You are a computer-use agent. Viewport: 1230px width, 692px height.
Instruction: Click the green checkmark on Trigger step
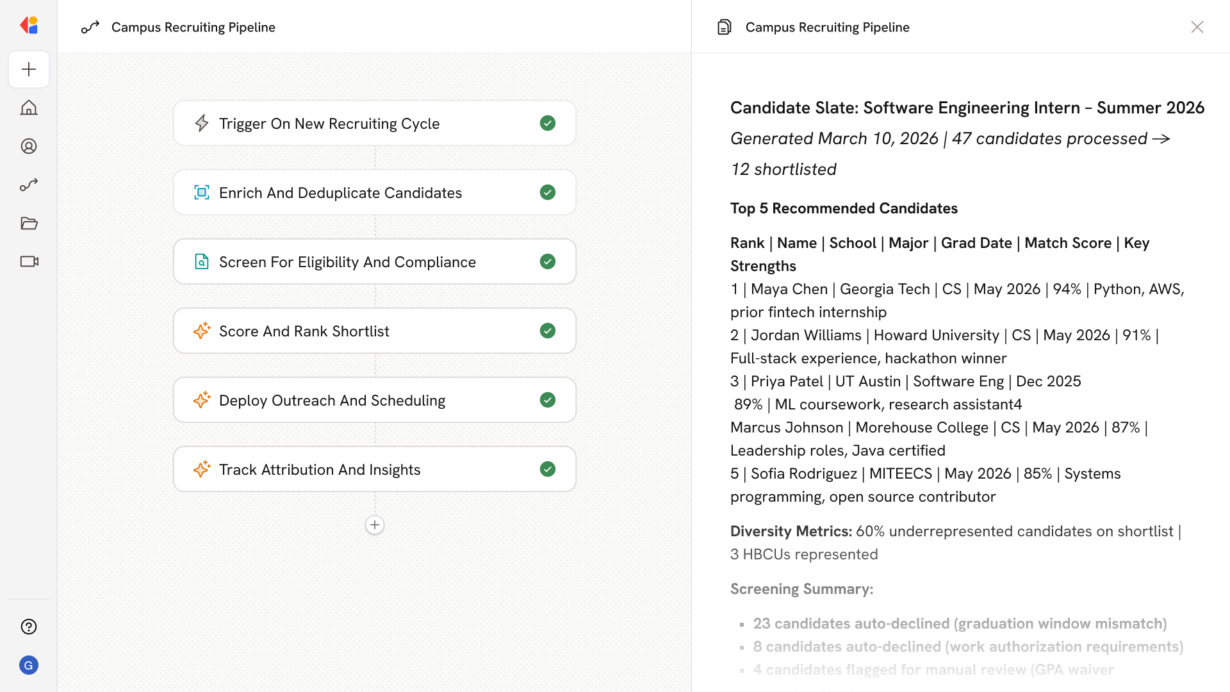tap(547, 123)
